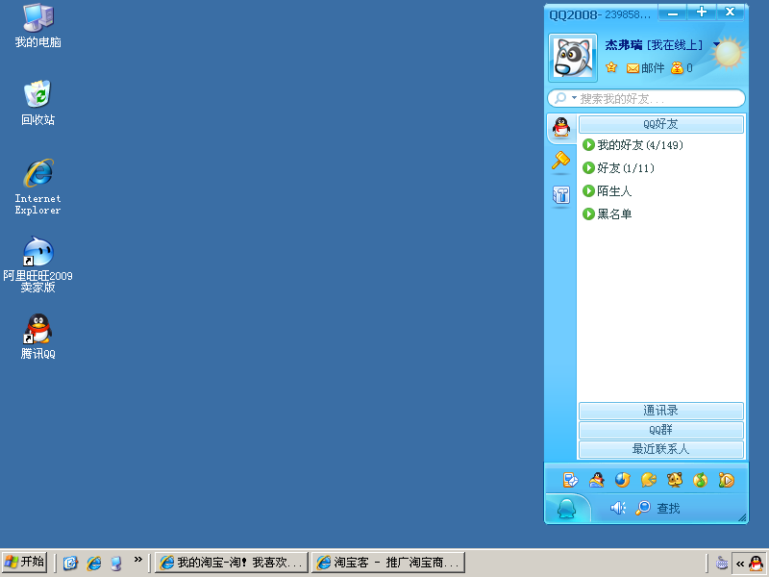The image size is (769, 577).
Task: Click the show desktop quick launch icon
Action: tap(116, 563)
